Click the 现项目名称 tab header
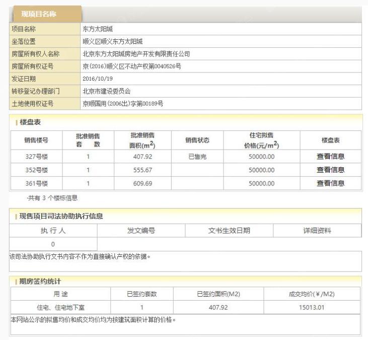The height and width of the screenshot is (340, 368). (x=45, y=14)
